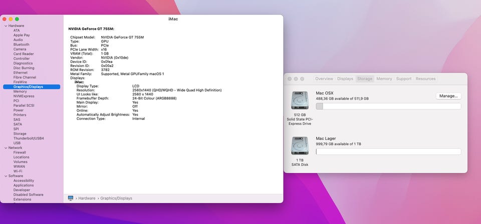The image size is (481, 224).
Task: Open Bluetooth in the sidebar
Action: click(22, 44)
